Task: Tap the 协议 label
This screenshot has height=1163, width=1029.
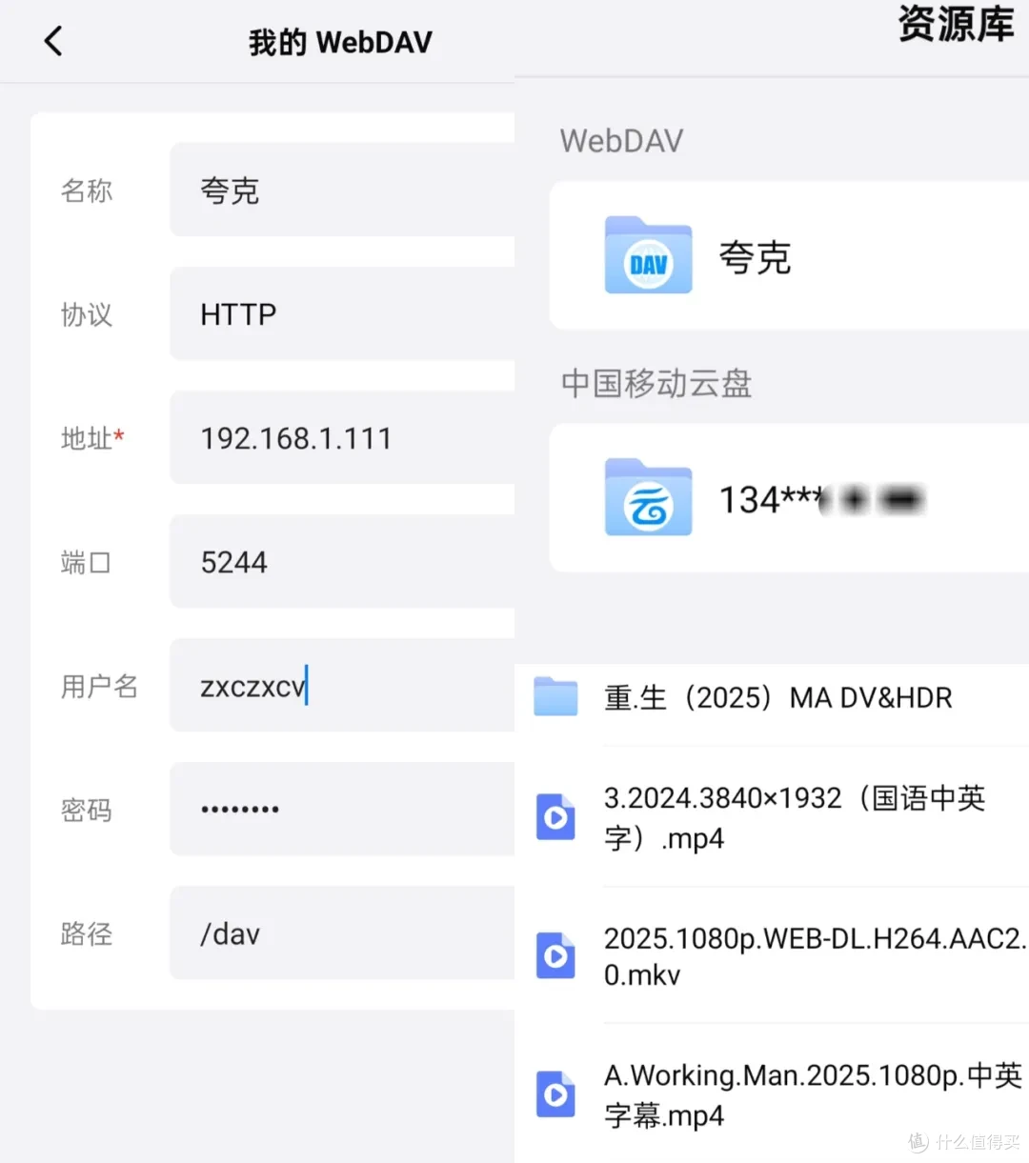Action: tap(87, 314)
